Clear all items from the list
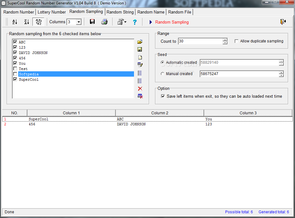295x218 pixels. click(x=140, y=96)
